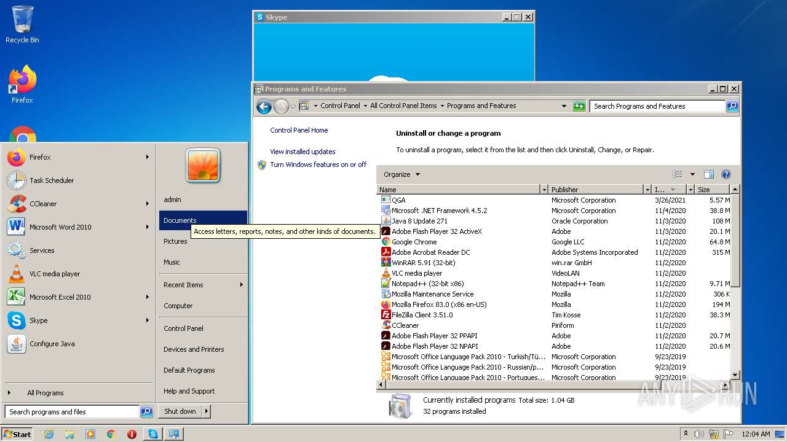
Task: Click the volume speaker tray icon
Action: tap(700, 434)
